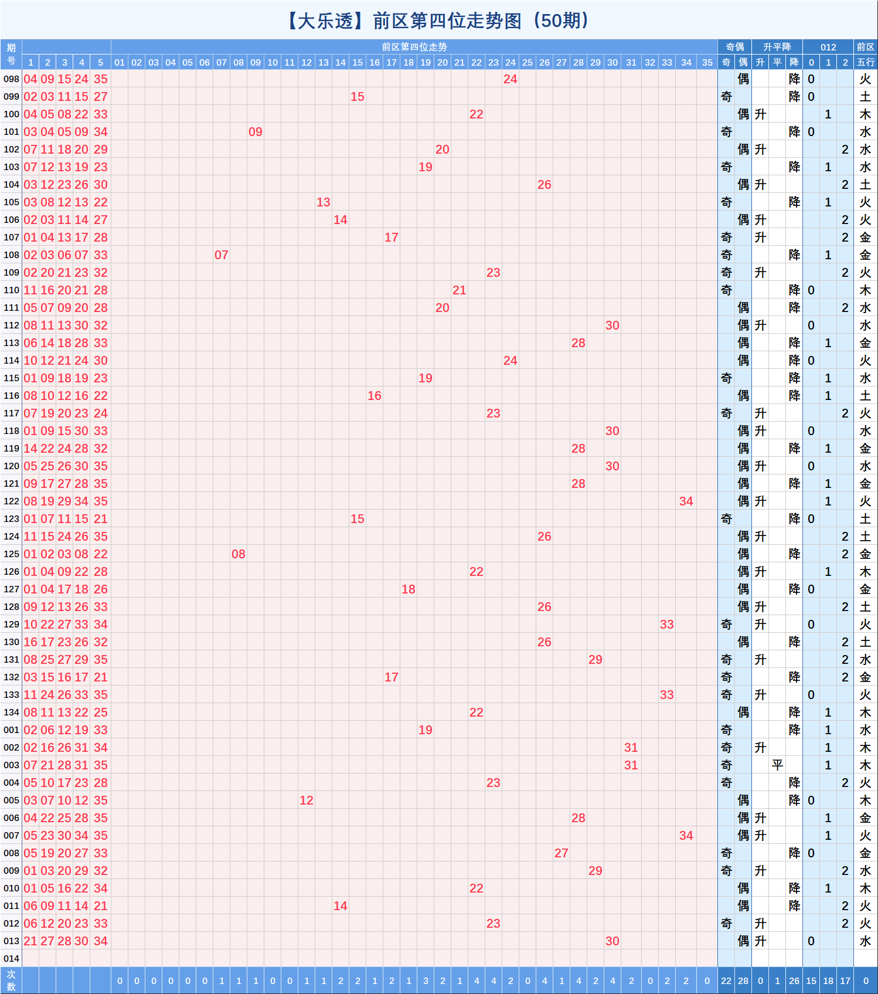Click the 金 five-element cell in row 107

click(866, 238)
